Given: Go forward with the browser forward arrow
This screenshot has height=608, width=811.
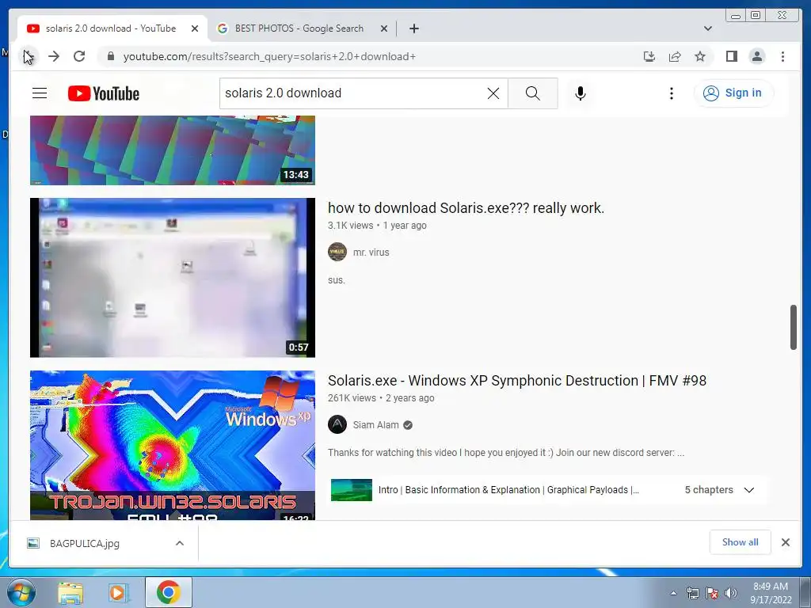Looking at the screenshot, I should tap(54, 56).
